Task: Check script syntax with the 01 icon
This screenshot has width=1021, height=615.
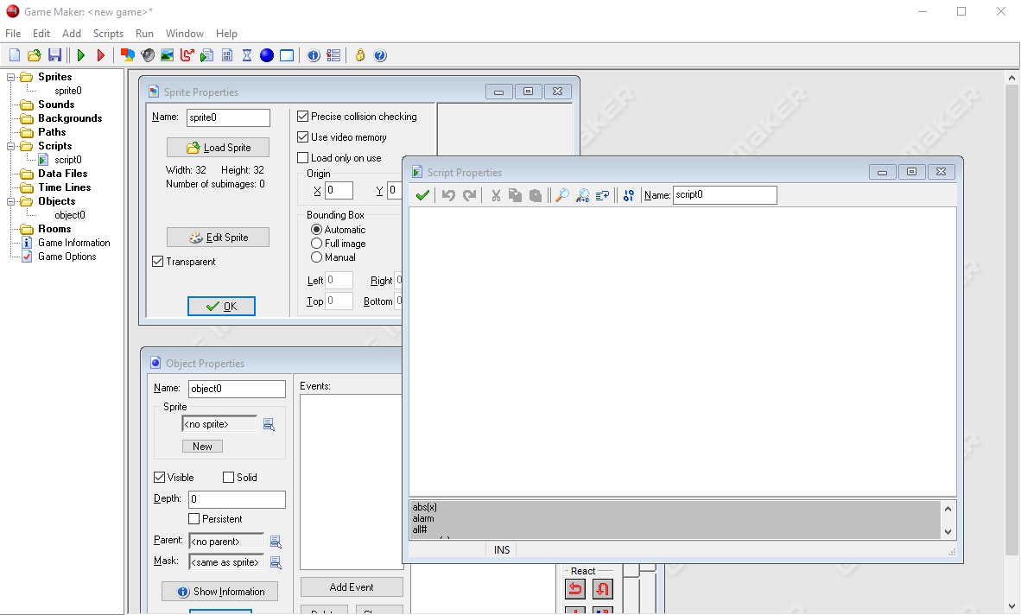Action: 628,194
